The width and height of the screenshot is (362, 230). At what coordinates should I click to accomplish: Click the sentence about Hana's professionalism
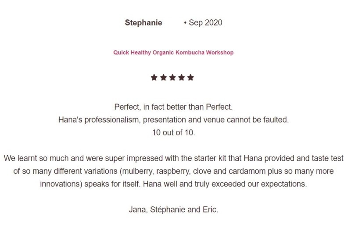pos(173,119)
